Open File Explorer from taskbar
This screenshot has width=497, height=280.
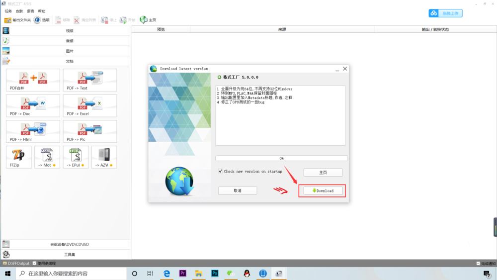[198, 274]
